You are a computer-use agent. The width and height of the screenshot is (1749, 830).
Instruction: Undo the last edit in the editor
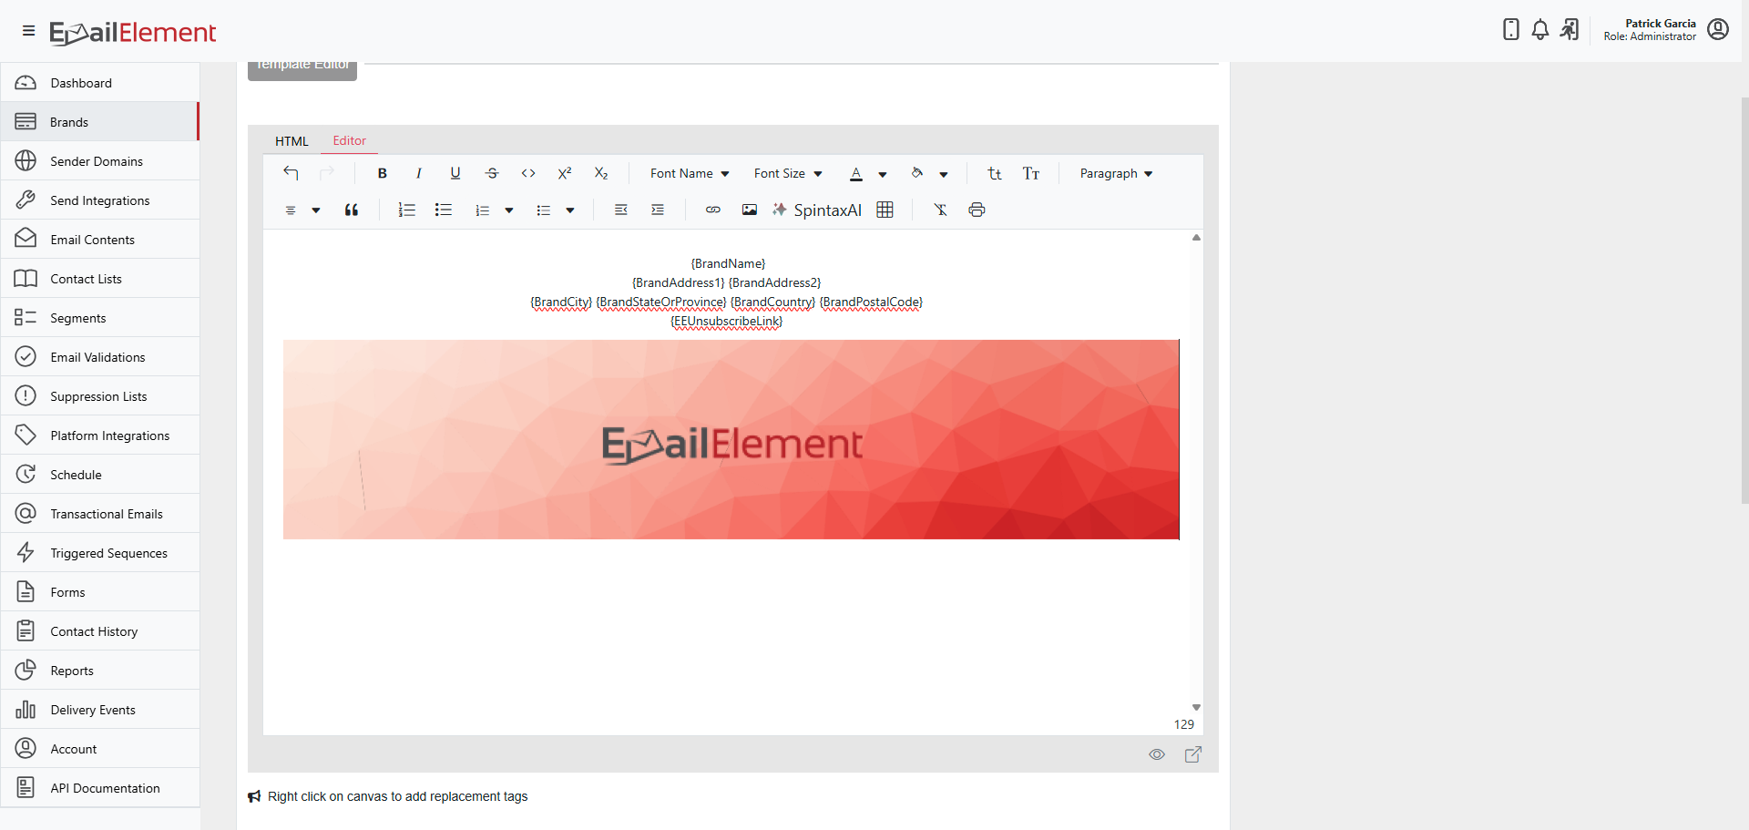click(291, 173)
